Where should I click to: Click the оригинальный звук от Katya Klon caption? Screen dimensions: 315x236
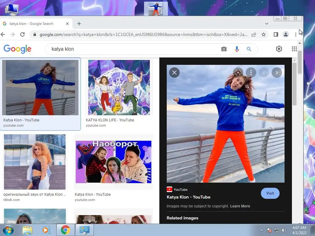click(x=34, y=195)
